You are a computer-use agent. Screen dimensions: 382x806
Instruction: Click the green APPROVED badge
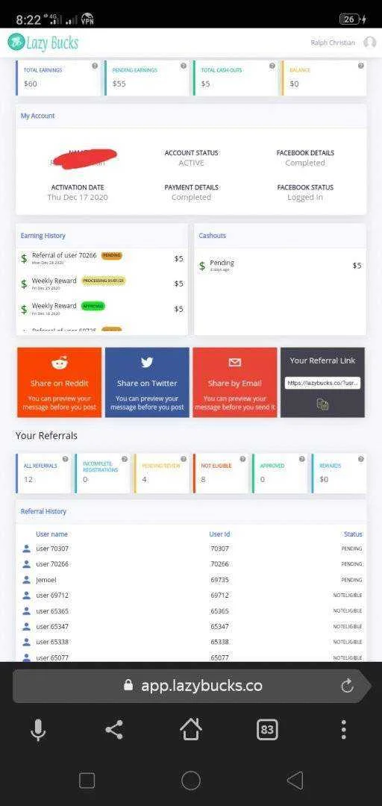coord(93,306)
